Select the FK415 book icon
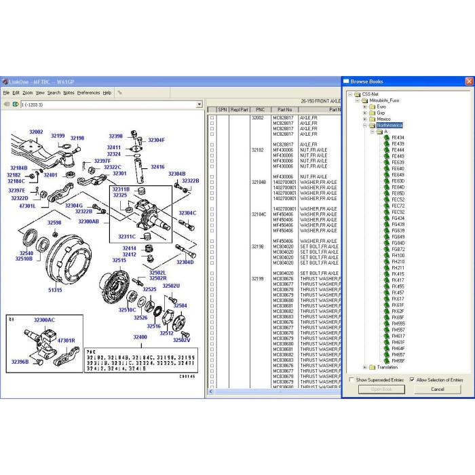 [x=386, y=274]
